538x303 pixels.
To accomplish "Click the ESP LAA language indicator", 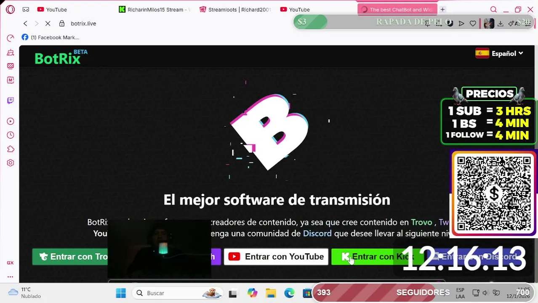I will [460, 293].
